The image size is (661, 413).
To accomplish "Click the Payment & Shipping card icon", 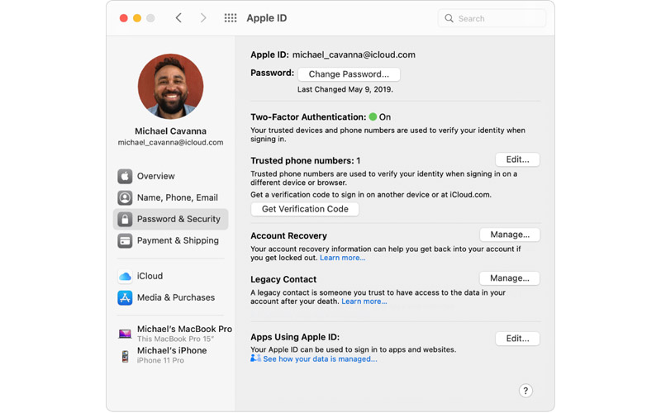I will [125, 240].
